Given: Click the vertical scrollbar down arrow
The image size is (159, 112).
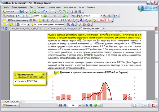Looking at the screenshot, I should [x=156, y=98].
